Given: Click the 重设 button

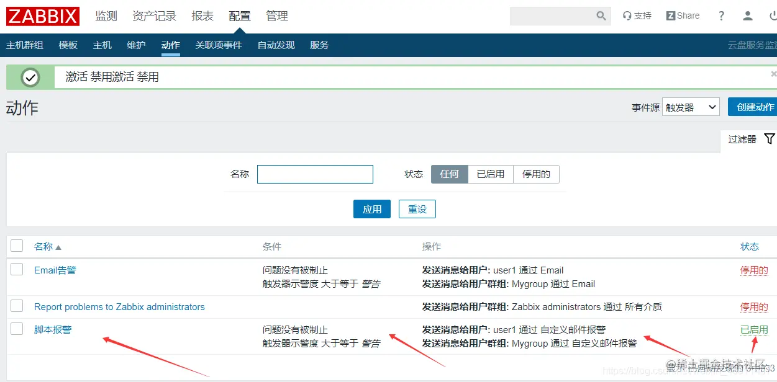Looking at the screenshot, I should (417, 209).
